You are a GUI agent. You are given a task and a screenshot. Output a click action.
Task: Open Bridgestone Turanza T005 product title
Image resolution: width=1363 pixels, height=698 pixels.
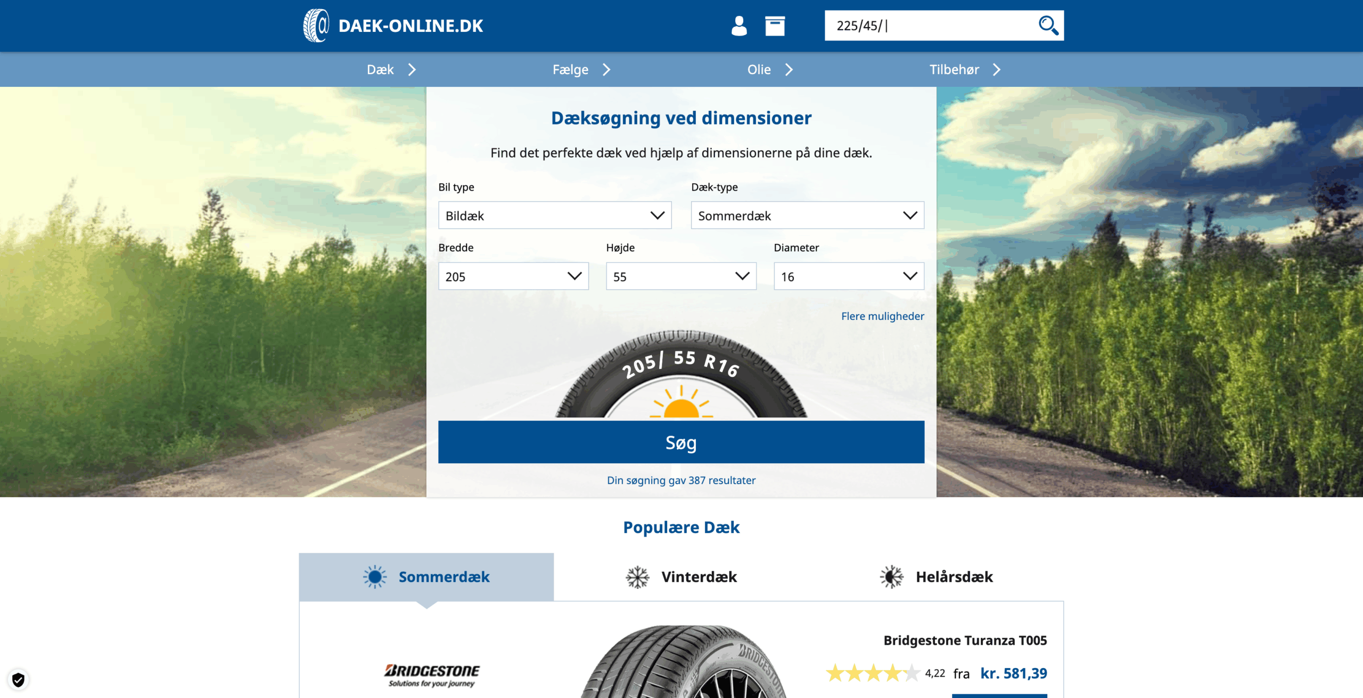point(965,640)
